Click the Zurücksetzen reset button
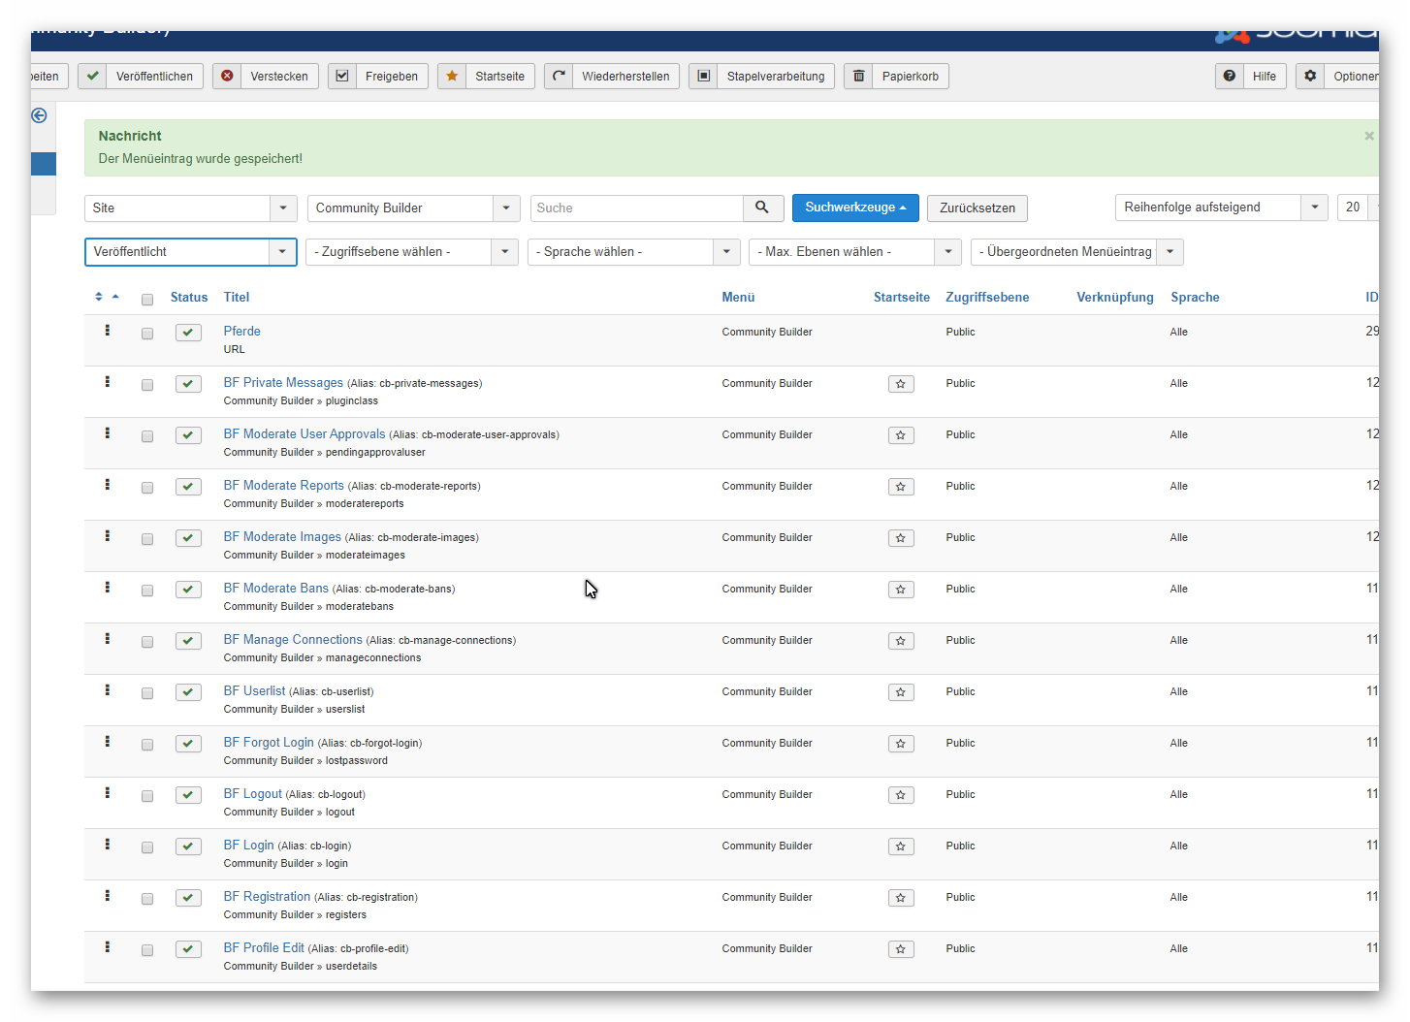This screenshot has height=1022, width=1410. (977, 208)
